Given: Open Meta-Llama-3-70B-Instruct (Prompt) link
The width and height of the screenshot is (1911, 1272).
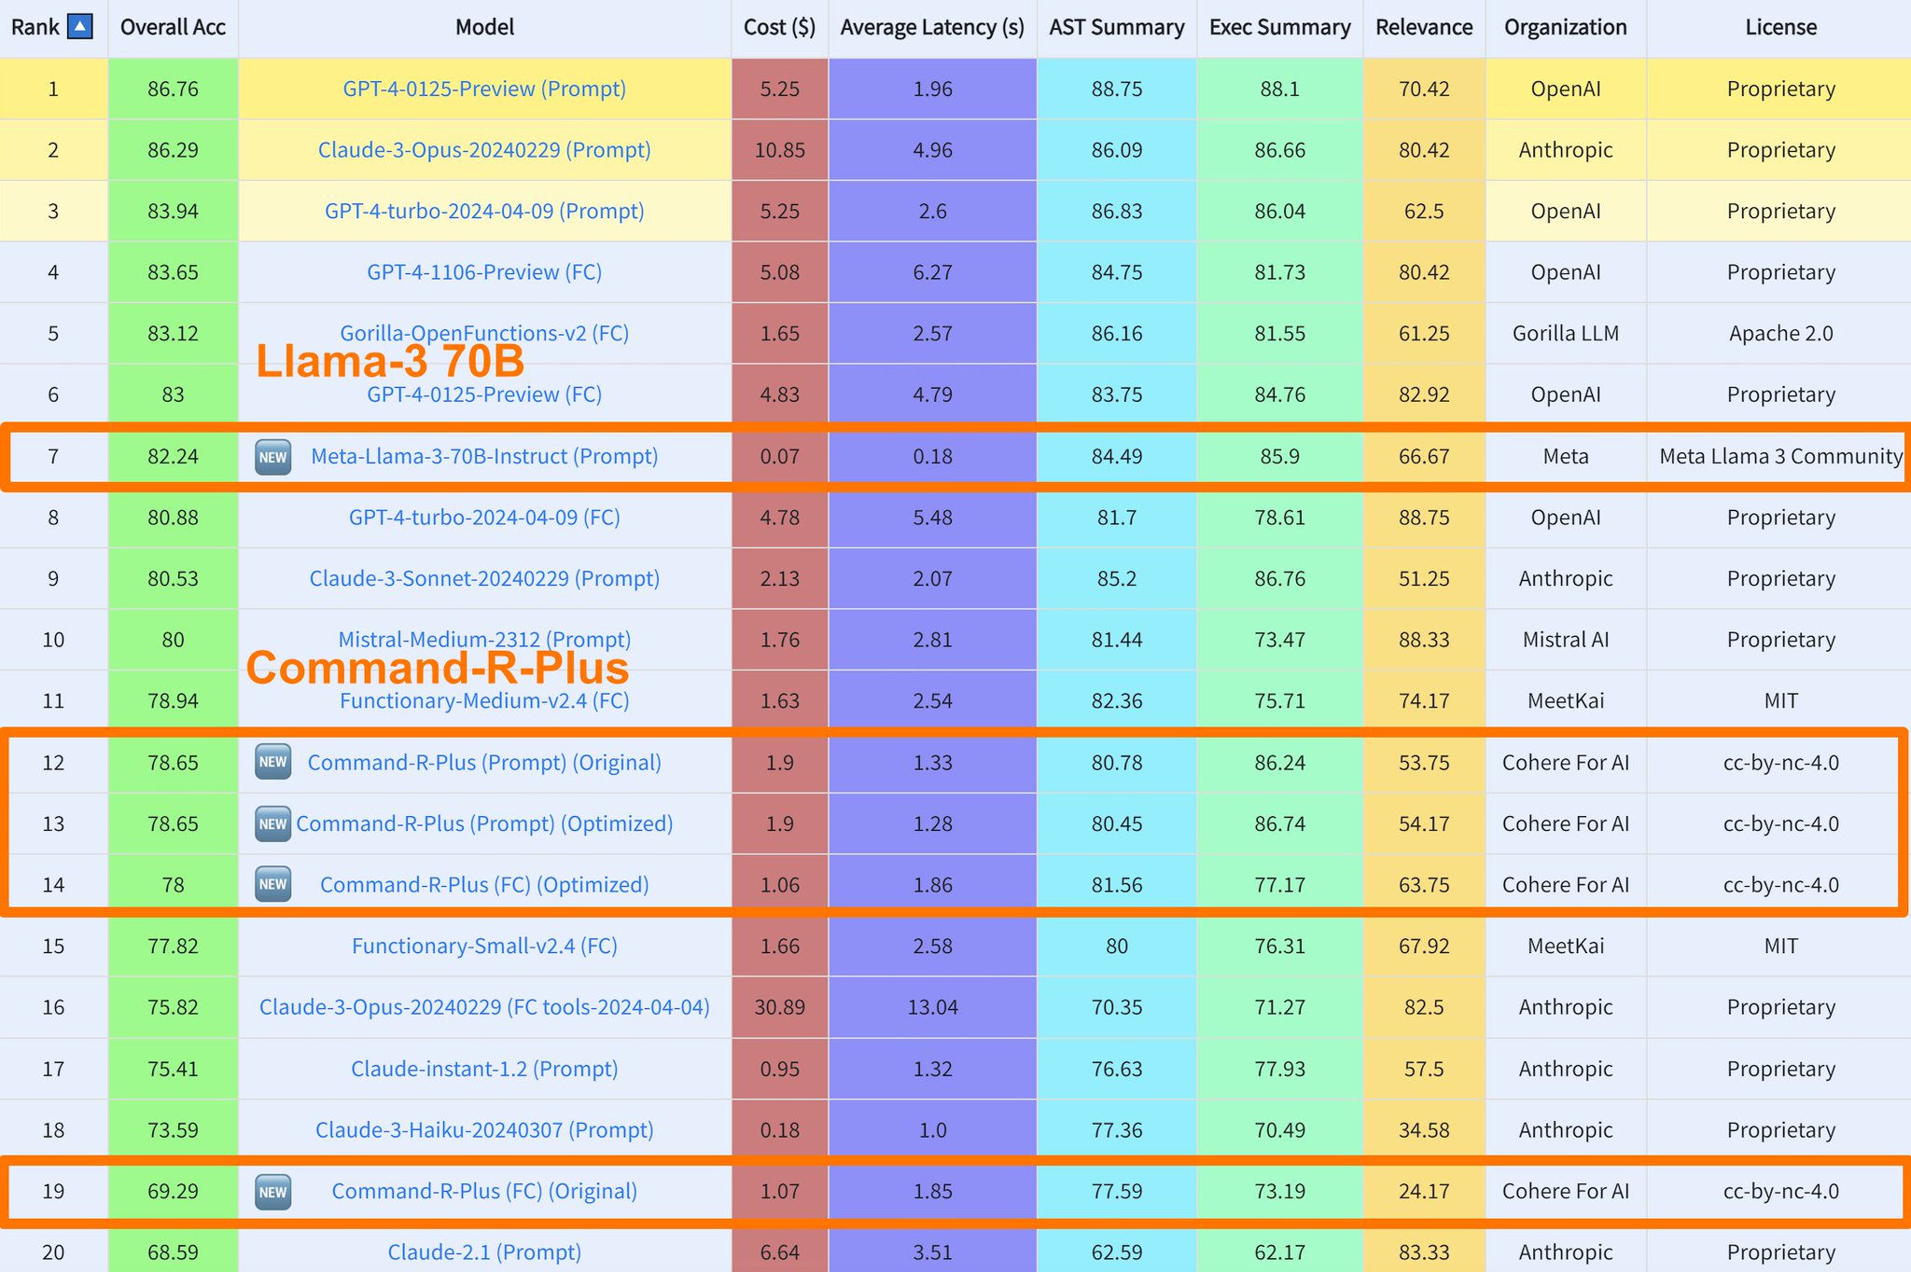Looking at the screenshot, I should tap(484, 456).
